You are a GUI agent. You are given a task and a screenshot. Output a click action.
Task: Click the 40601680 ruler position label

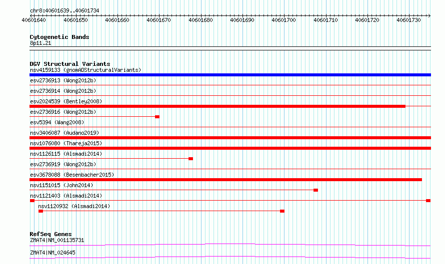coord(200,20)
